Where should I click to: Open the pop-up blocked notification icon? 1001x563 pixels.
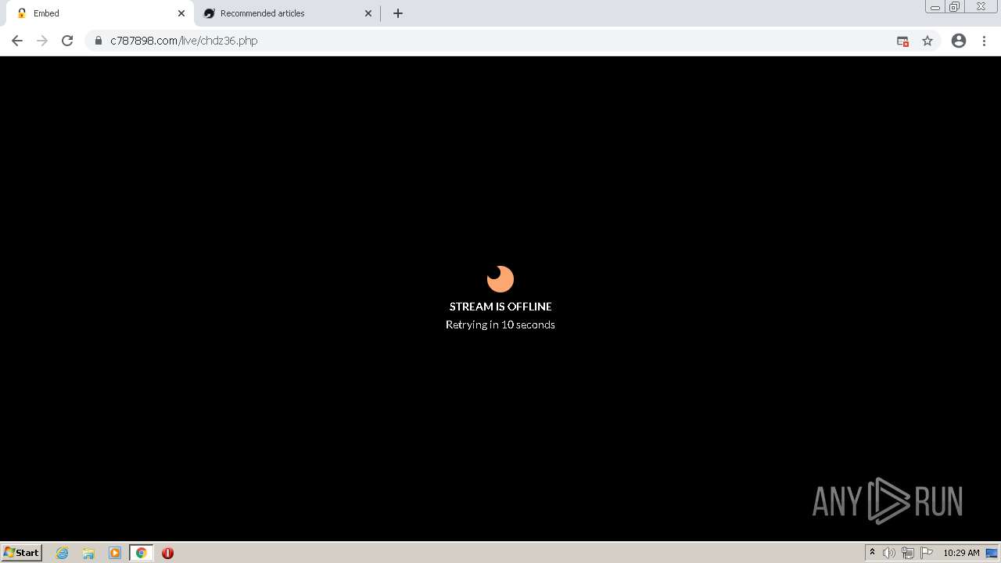[902, 41]
